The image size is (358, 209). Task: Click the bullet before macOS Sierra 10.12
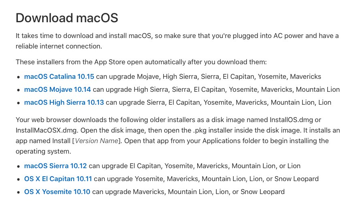point(19,167)
